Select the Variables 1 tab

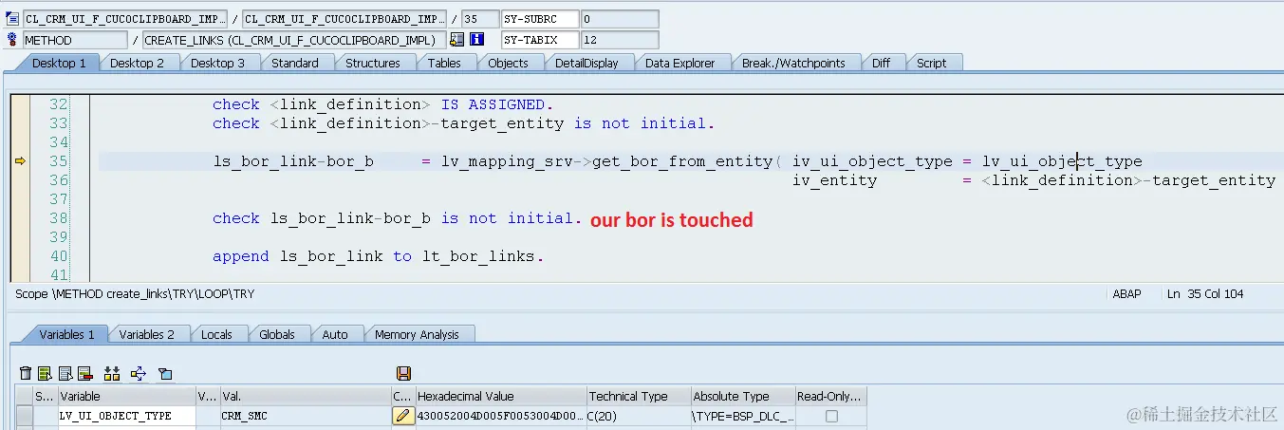point(66,334)
